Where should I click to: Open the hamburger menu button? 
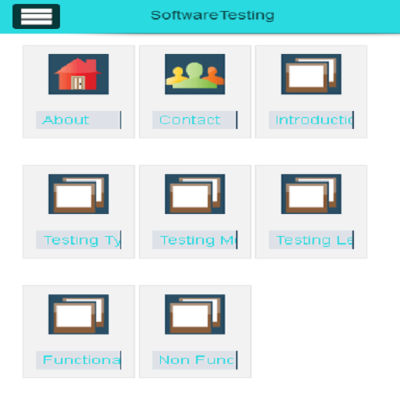(x=36, y=16)
